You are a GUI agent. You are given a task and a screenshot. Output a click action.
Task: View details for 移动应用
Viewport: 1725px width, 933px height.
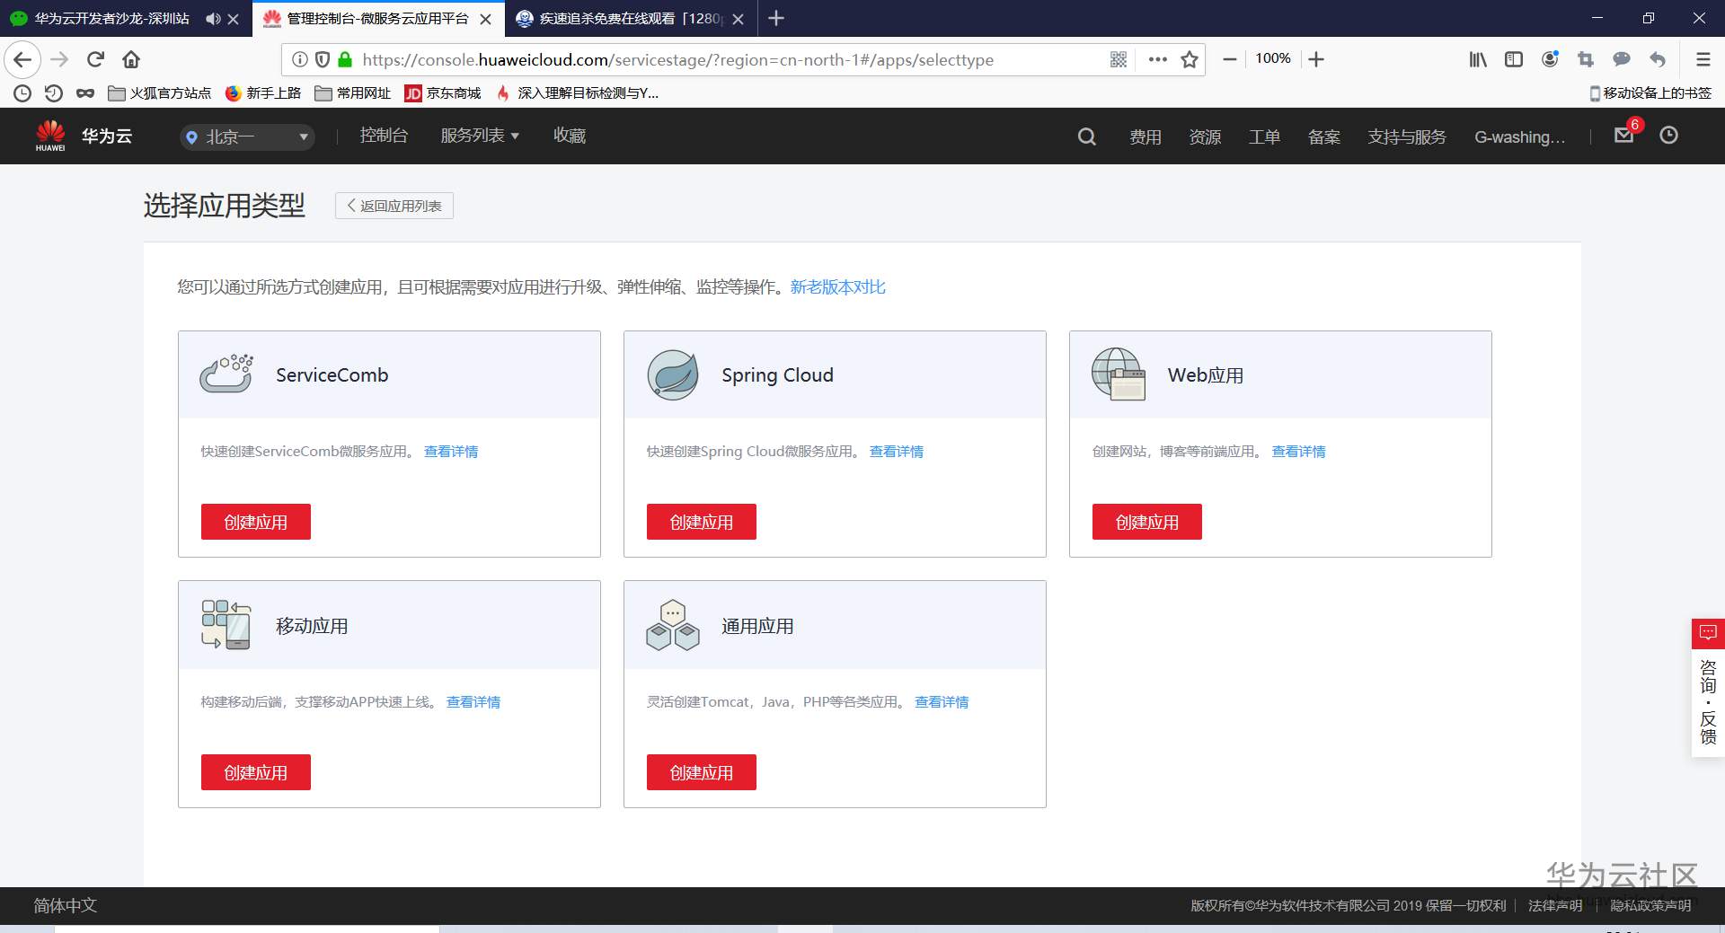(x=473, y=702)
